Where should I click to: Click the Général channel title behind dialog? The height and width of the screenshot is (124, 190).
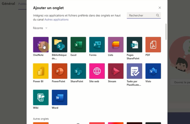tap(8, 3)
